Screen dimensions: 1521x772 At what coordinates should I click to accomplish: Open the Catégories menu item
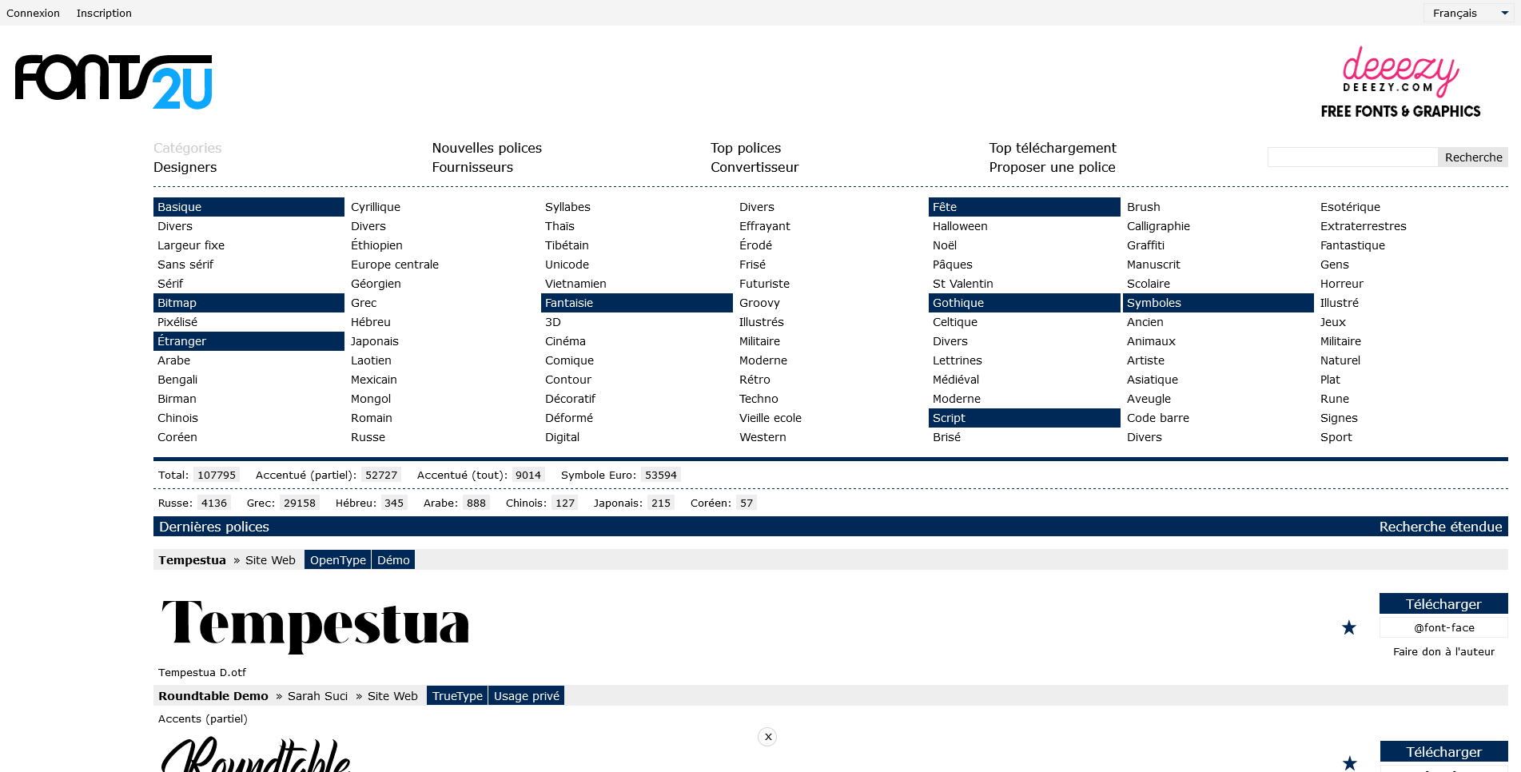pos(187,148)
